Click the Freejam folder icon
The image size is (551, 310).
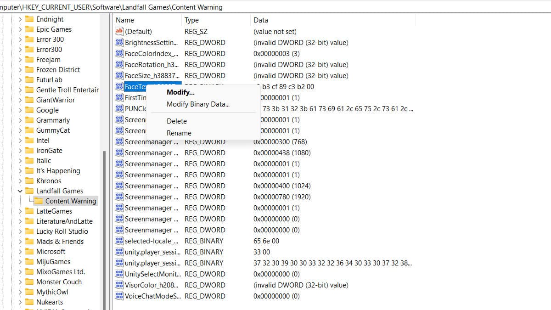[x=29, y=60]
